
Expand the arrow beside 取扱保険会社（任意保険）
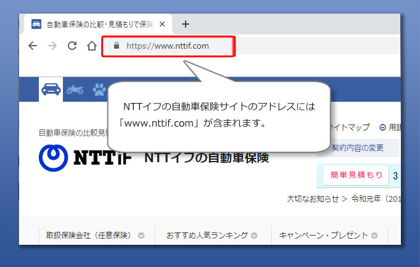coord(141,236)
